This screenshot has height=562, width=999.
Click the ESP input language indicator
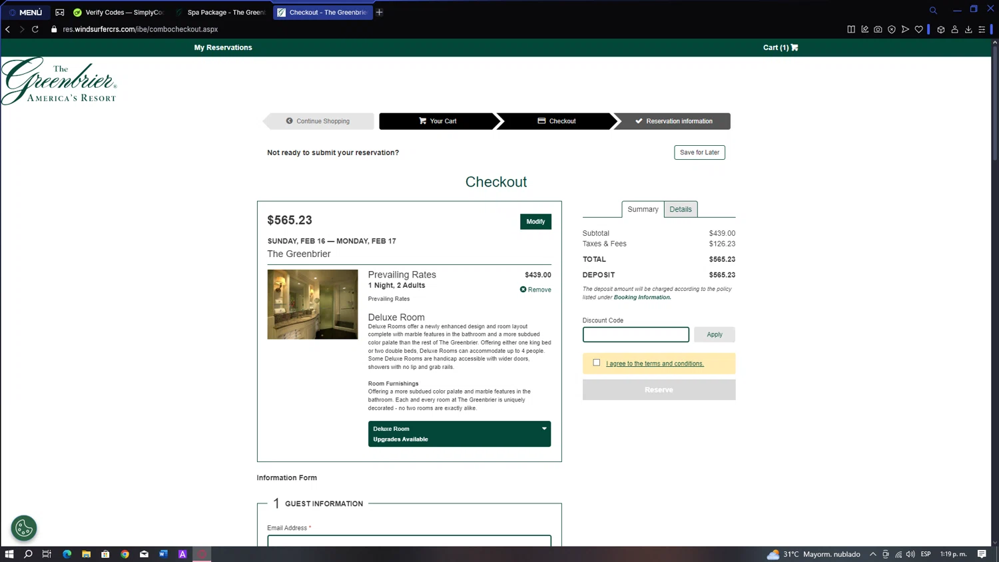coord(926,554)
